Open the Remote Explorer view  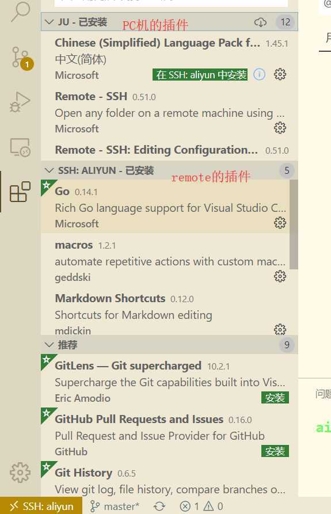click(x=20, y=147)
